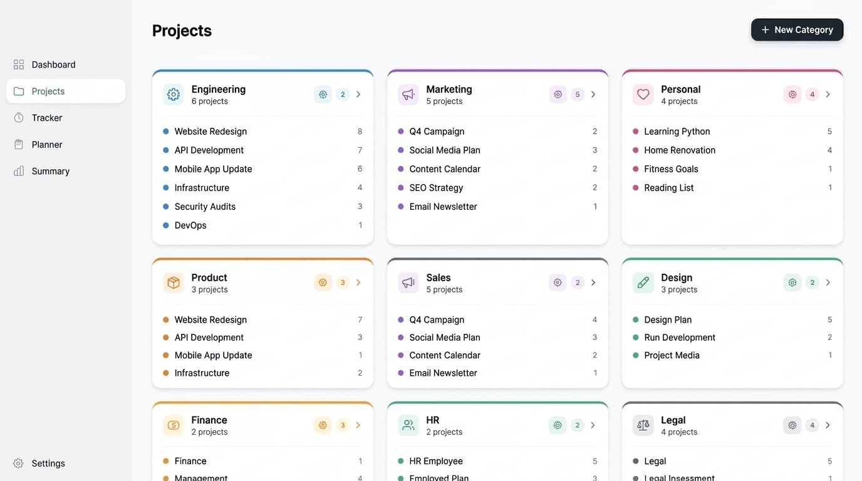862x481 pixels.
Task: Open Design card settings cog
Action: click(792, 282)
